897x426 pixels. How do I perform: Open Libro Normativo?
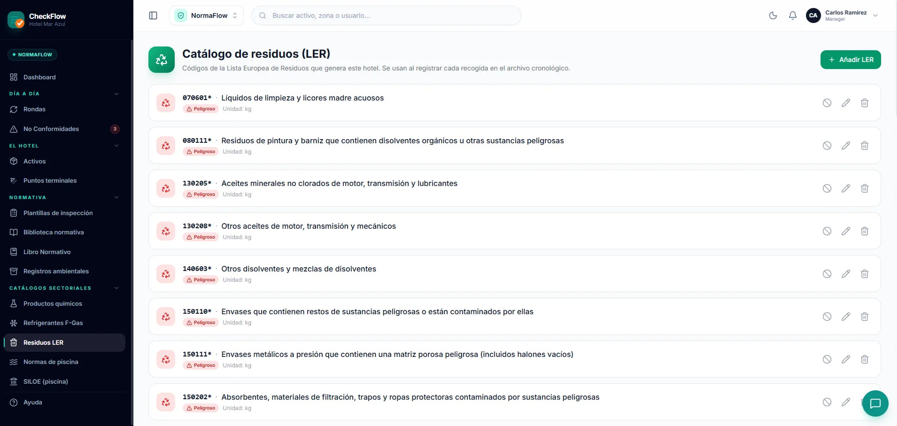[x=64, y=252]
